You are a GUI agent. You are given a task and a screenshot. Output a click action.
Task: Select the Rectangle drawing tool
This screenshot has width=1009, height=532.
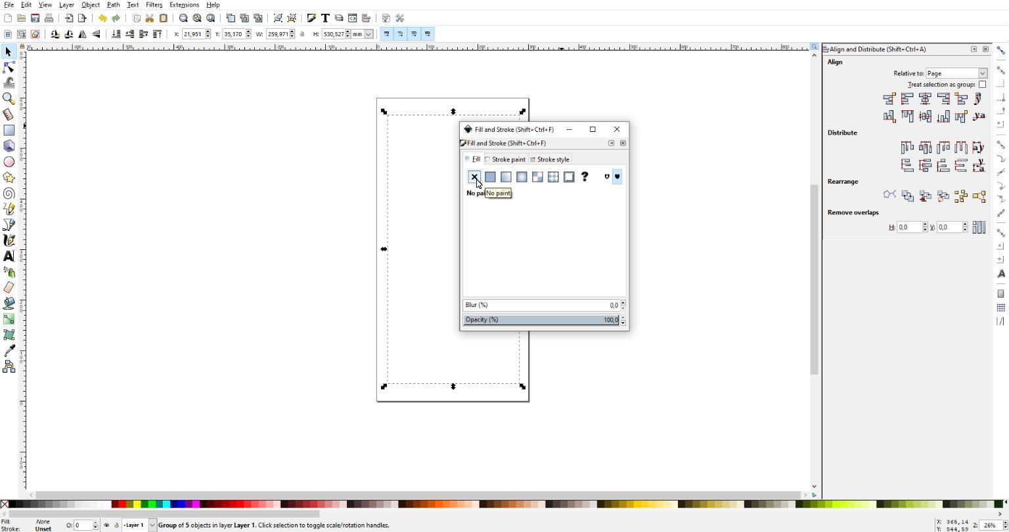(x=9, y=130)
